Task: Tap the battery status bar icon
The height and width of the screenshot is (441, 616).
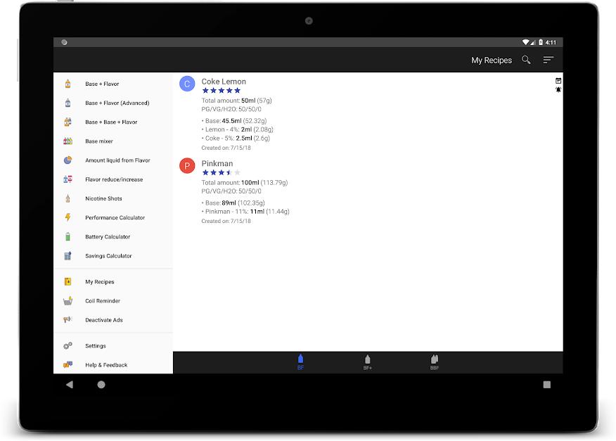Action: coord(541,42)
